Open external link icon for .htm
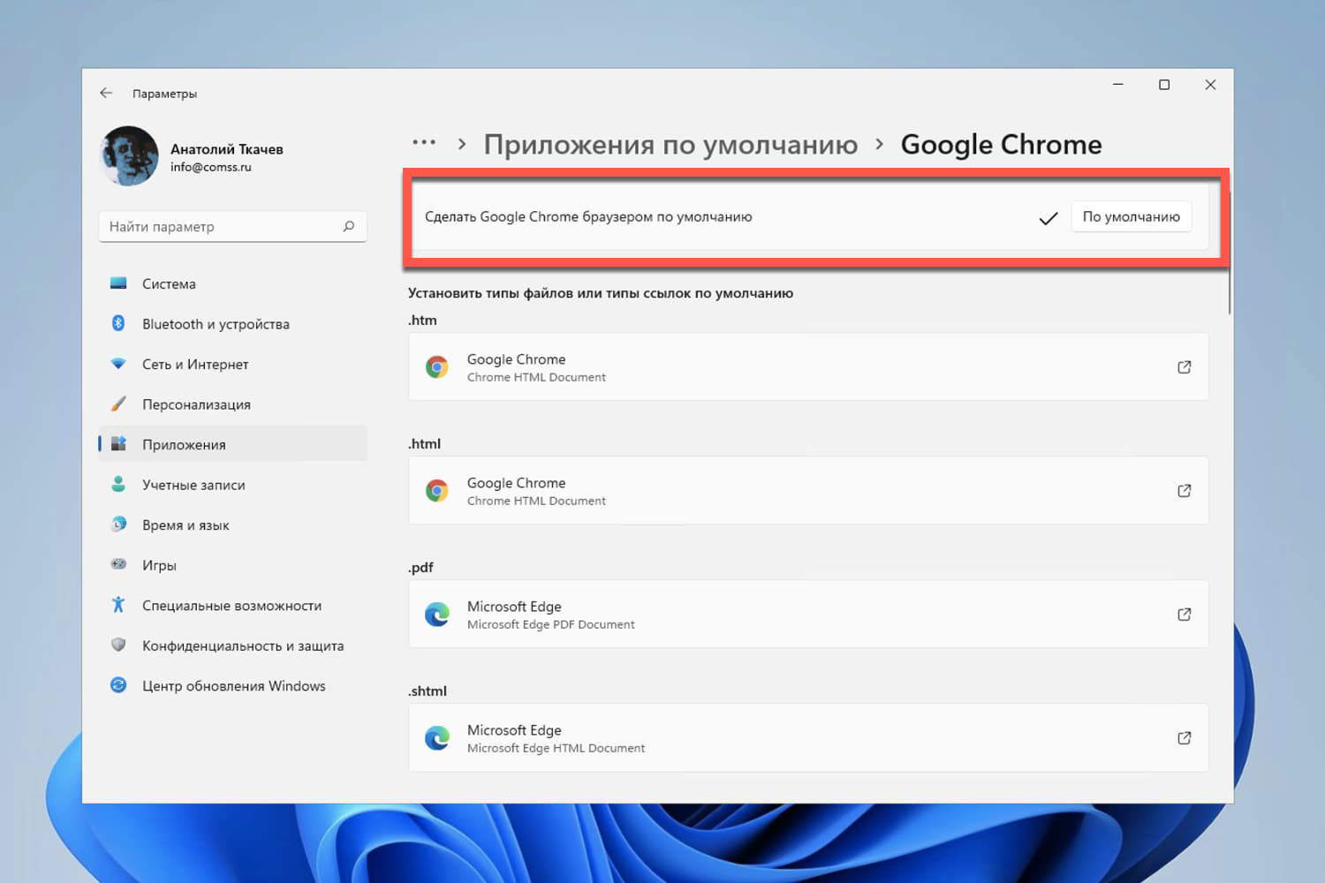 (1185, 366)
